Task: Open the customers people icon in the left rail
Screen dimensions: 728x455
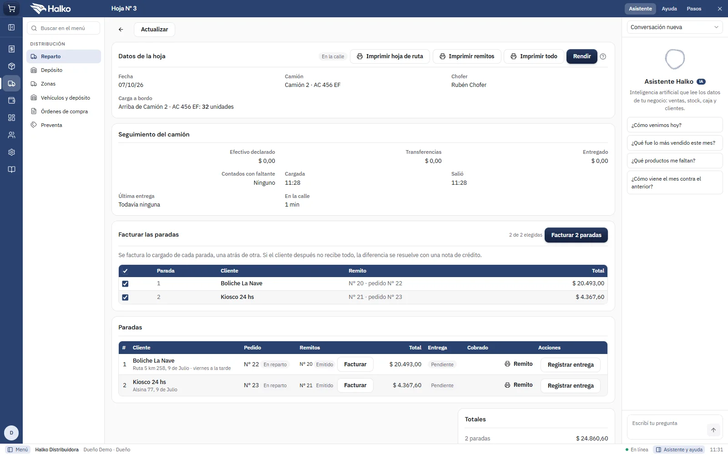Action: (x=11, y=135)
